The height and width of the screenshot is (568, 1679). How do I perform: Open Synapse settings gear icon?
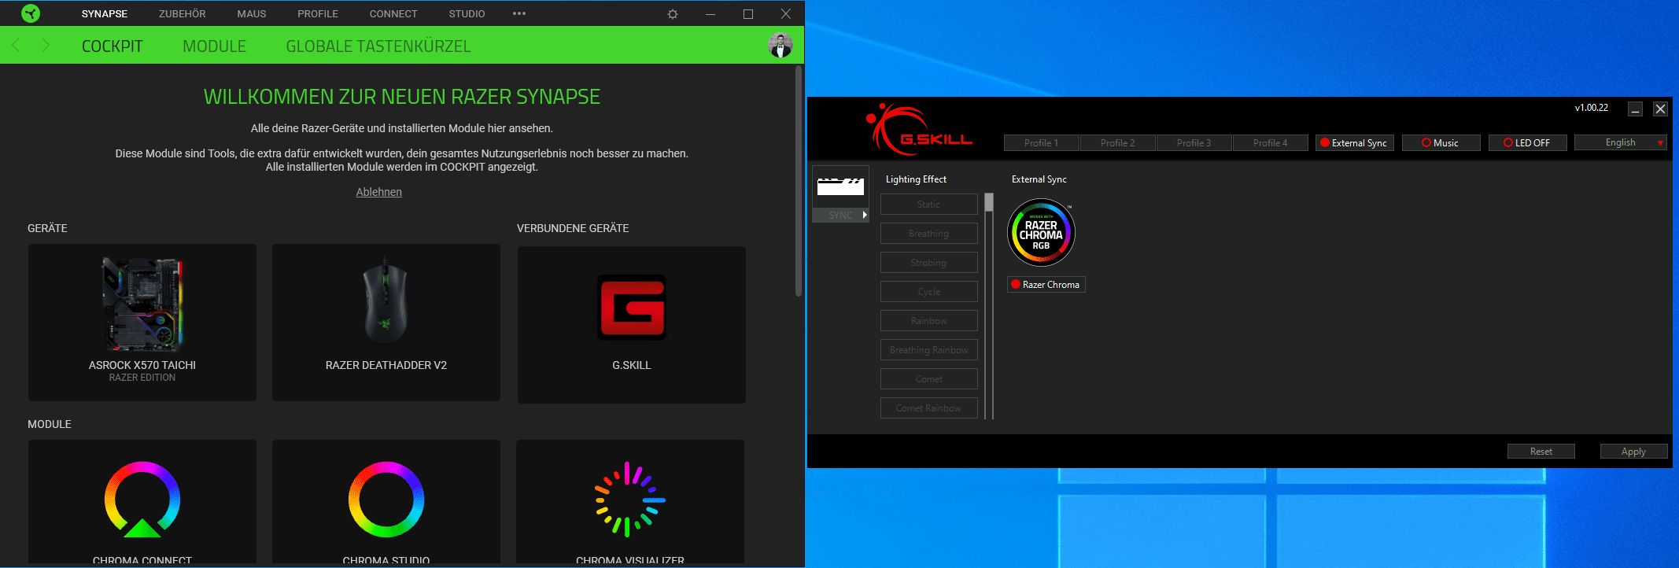[x=673, y=14]
